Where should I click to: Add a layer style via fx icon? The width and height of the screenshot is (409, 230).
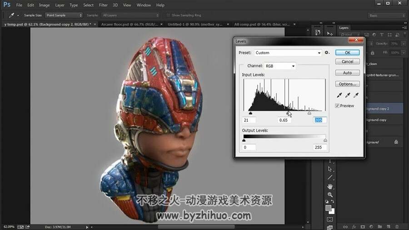354,227
